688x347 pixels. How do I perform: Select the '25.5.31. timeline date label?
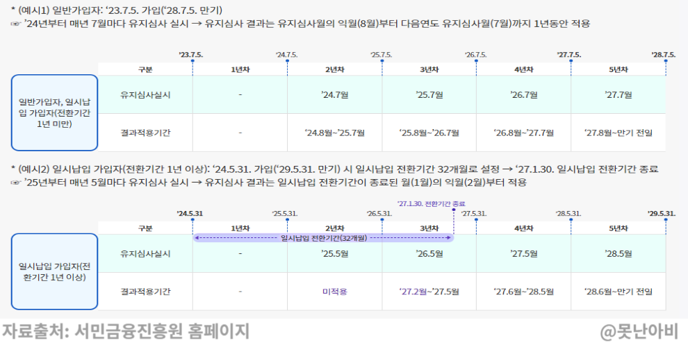(285, 214)
